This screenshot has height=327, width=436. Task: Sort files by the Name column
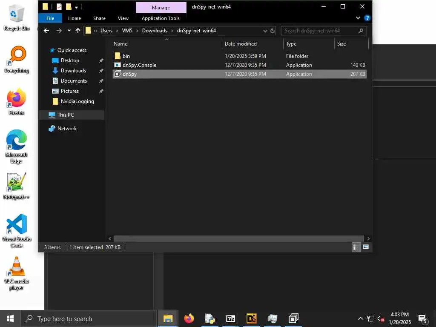(167, 44)
